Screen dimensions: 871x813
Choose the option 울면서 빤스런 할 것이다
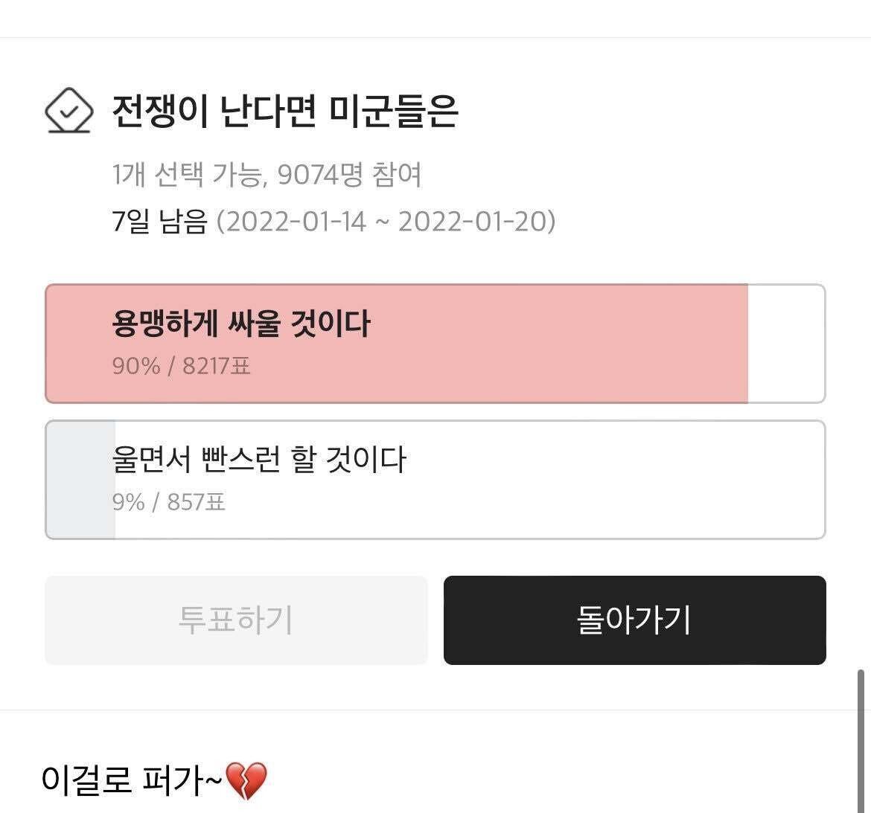click(258, 460)
